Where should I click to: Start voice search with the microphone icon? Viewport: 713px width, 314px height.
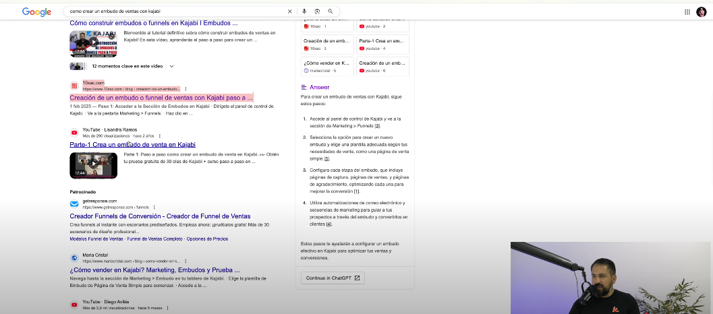point(304,11)
